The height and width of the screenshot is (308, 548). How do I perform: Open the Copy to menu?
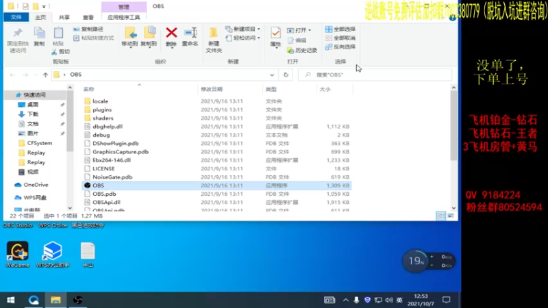149,37
